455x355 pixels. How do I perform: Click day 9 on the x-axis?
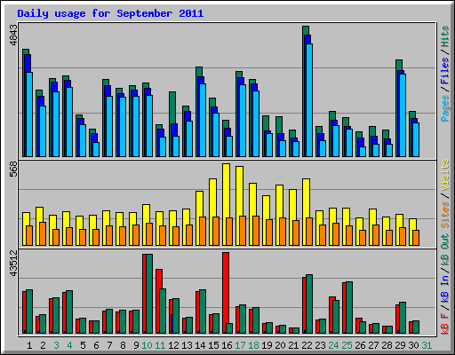click(136, 345)
